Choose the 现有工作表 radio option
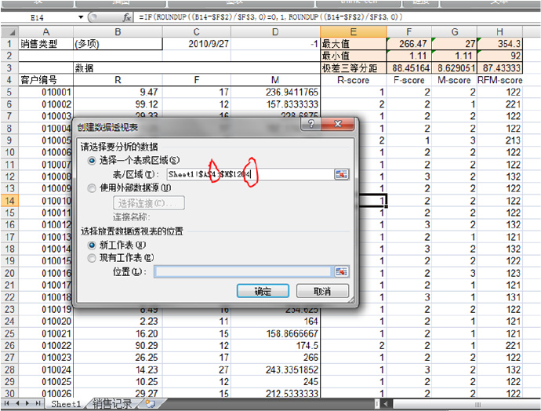The height and width of the screenshot is (411, 541). 92,258
